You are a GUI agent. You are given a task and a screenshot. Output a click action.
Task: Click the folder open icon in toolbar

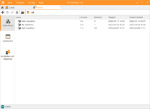pyautogui.click(x=22, y=12)
